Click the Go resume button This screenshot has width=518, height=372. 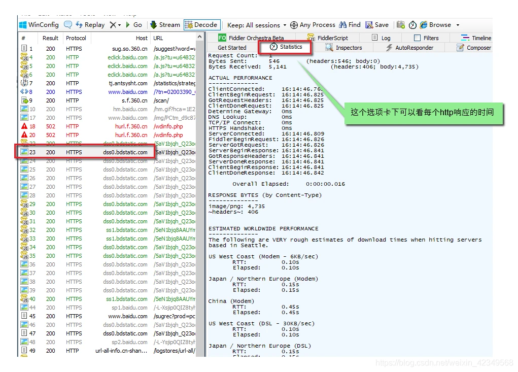click(x=134, y=25)
